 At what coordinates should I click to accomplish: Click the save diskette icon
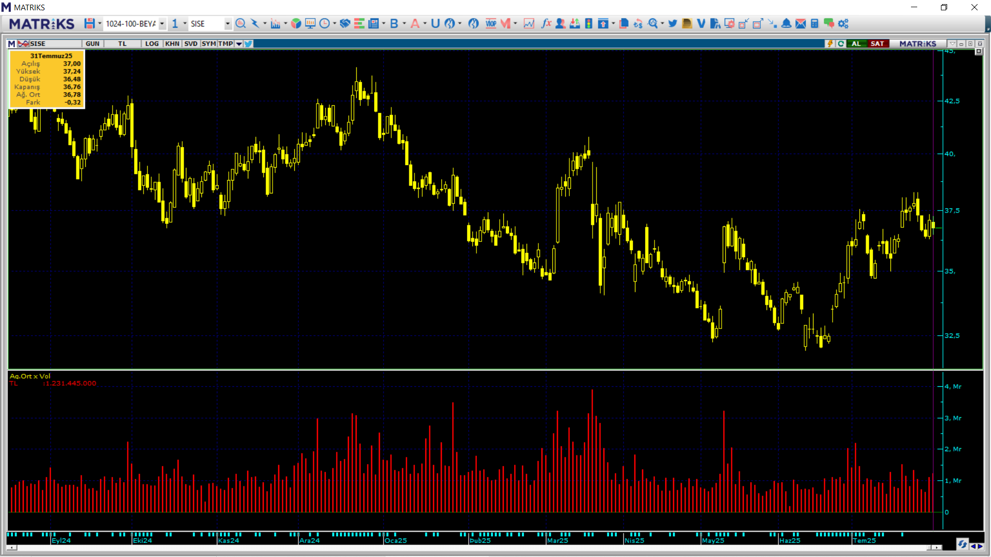[89, 24]
